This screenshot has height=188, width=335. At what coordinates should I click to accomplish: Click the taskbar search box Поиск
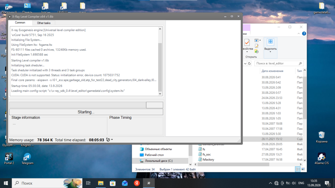(47, 183)
